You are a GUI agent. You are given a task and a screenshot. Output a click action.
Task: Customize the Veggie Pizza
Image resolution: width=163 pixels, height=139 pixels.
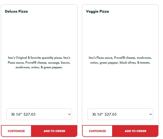pos(97,131)
